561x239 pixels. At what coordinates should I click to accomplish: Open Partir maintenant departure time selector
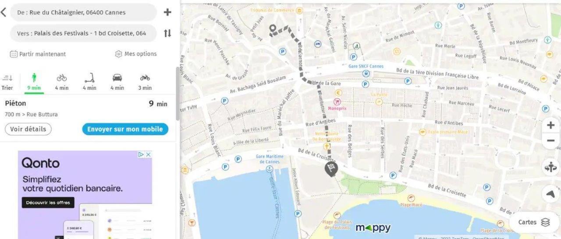tap(38, 54)
